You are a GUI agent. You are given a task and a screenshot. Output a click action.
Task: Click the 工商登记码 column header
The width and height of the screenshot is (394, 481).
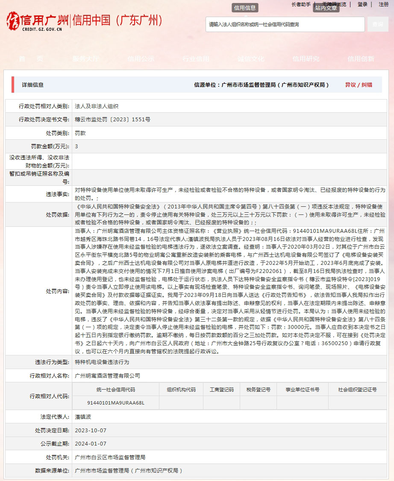click(x=221, y=390)
